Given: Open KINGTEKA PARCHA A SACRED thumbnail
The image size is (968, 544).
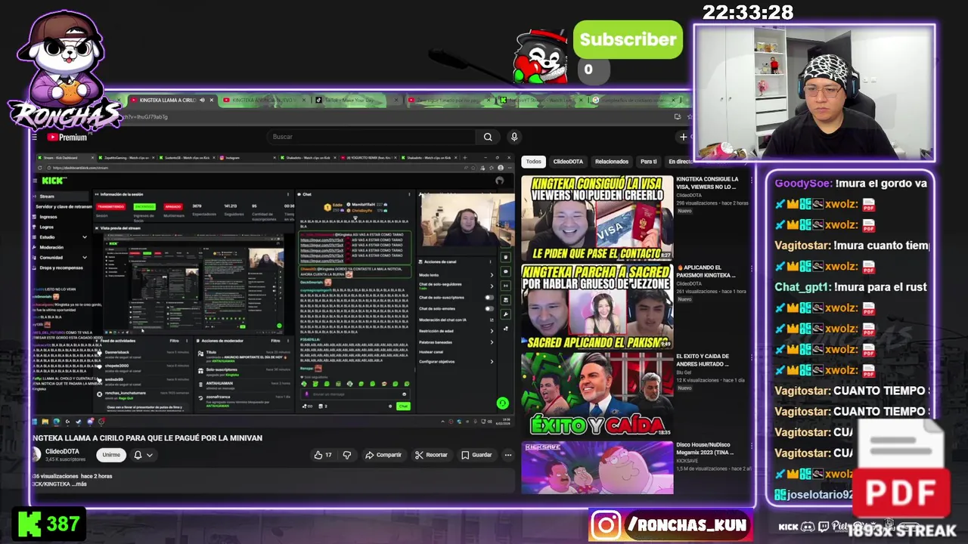Looking at the screenshot, I should 597,307.
